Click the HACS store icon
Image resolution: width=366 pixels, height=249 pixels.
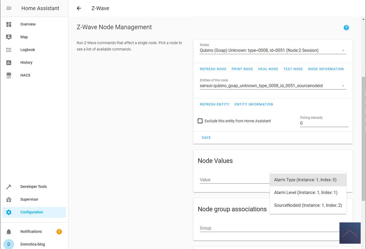9,75
